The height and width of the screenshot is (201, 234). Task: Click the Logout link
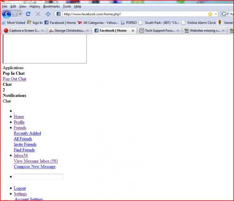20,188
